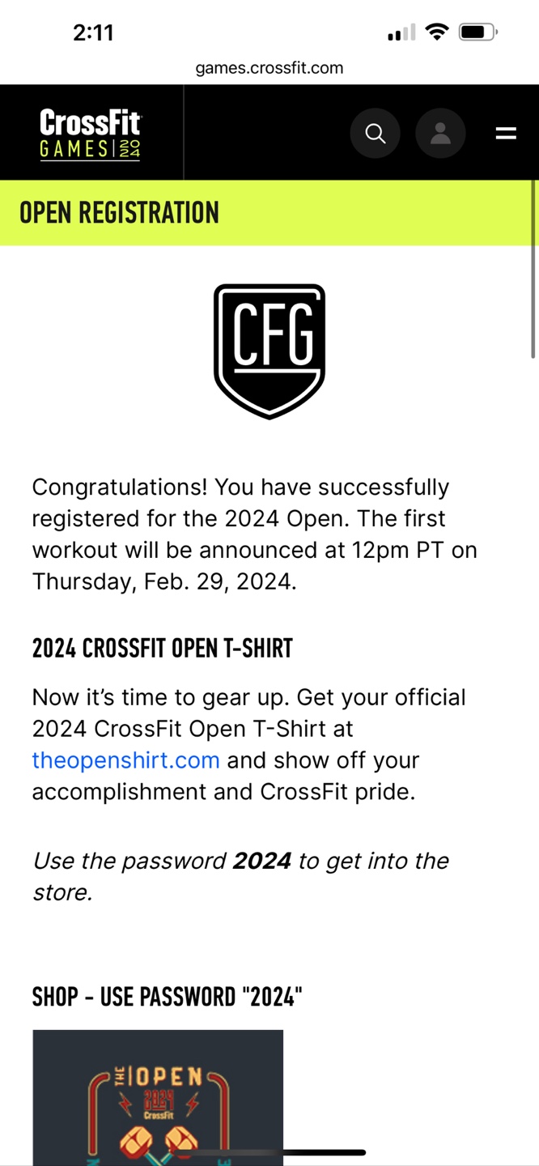This screenshot has height=1166, width=539.
Task: Tap the italic store password note
Action: point(240,876)
